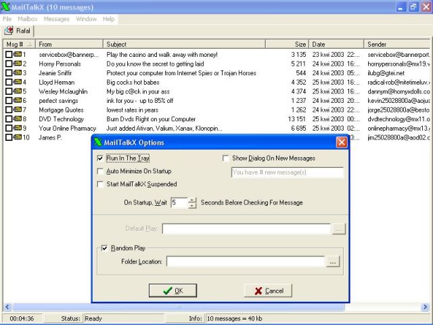The image size is (433, 325).
Task: Sort messages by Size column
Action: pyautogui.click(x=287, y=44)
